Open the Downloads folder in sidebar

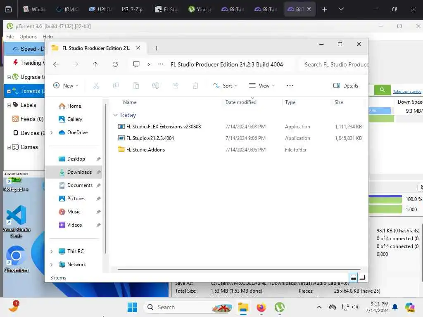point(74,172)
